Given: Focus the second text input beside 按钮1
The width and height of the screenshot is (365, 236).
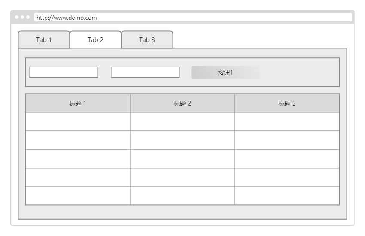Looking at the screenshot, I should click(145, 73).
